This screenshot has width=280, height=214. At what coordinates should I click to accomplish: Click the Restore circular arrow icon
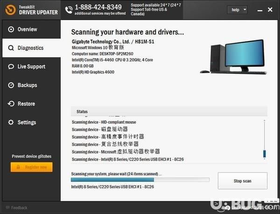[11, 104]
